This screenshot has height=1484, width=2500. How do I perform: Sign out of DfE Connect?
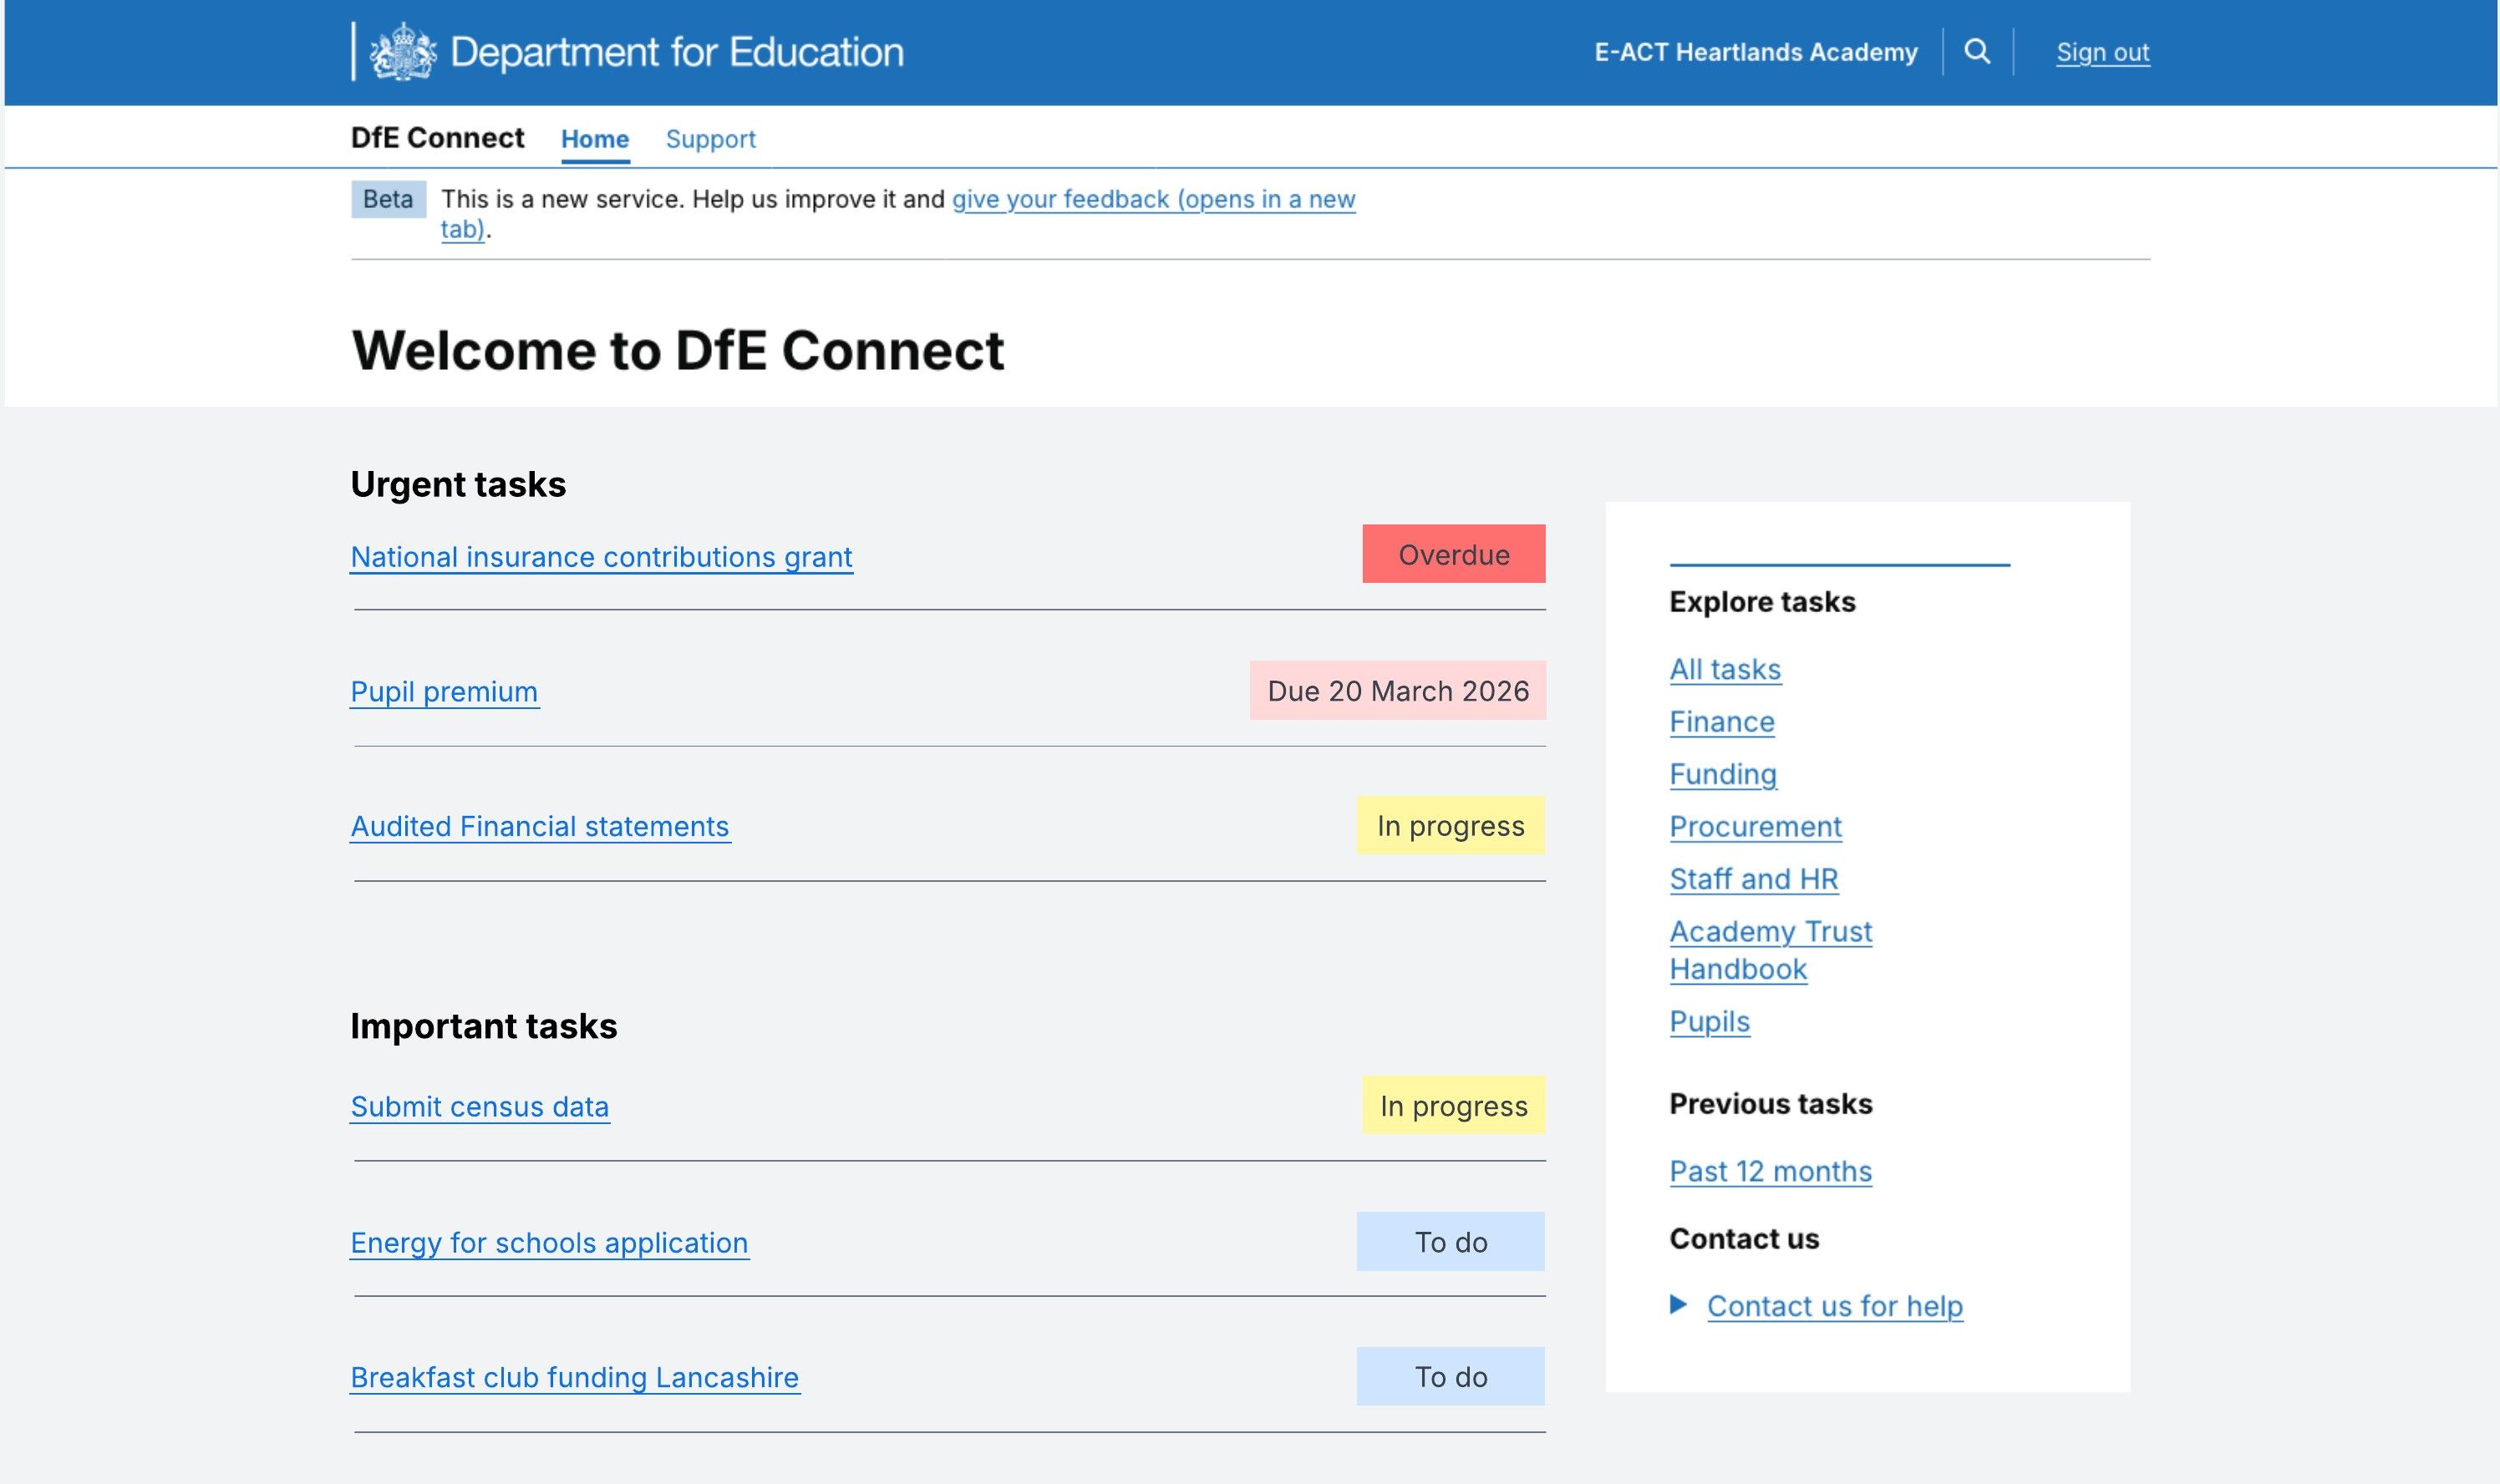coord(2101,51)
